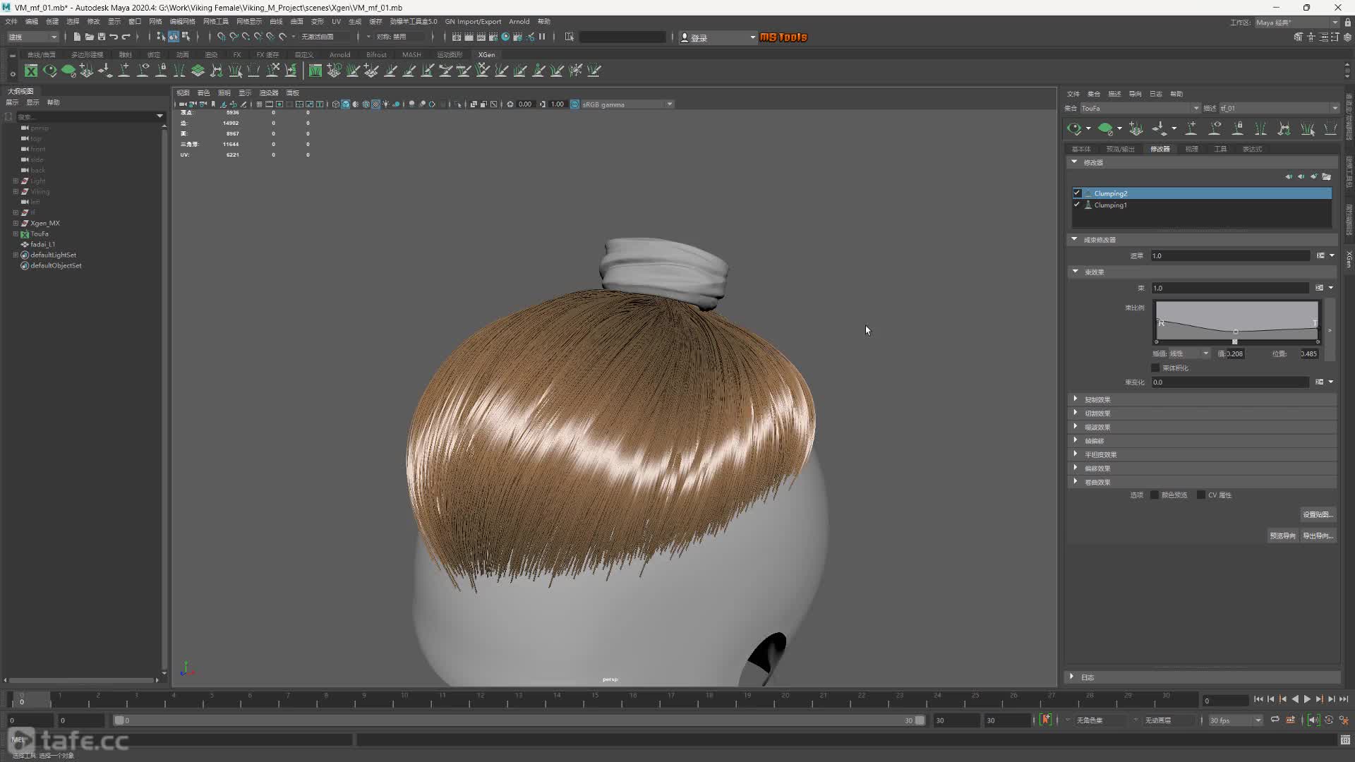Enable the CV 属性 checkbox

pos(1201,495)
